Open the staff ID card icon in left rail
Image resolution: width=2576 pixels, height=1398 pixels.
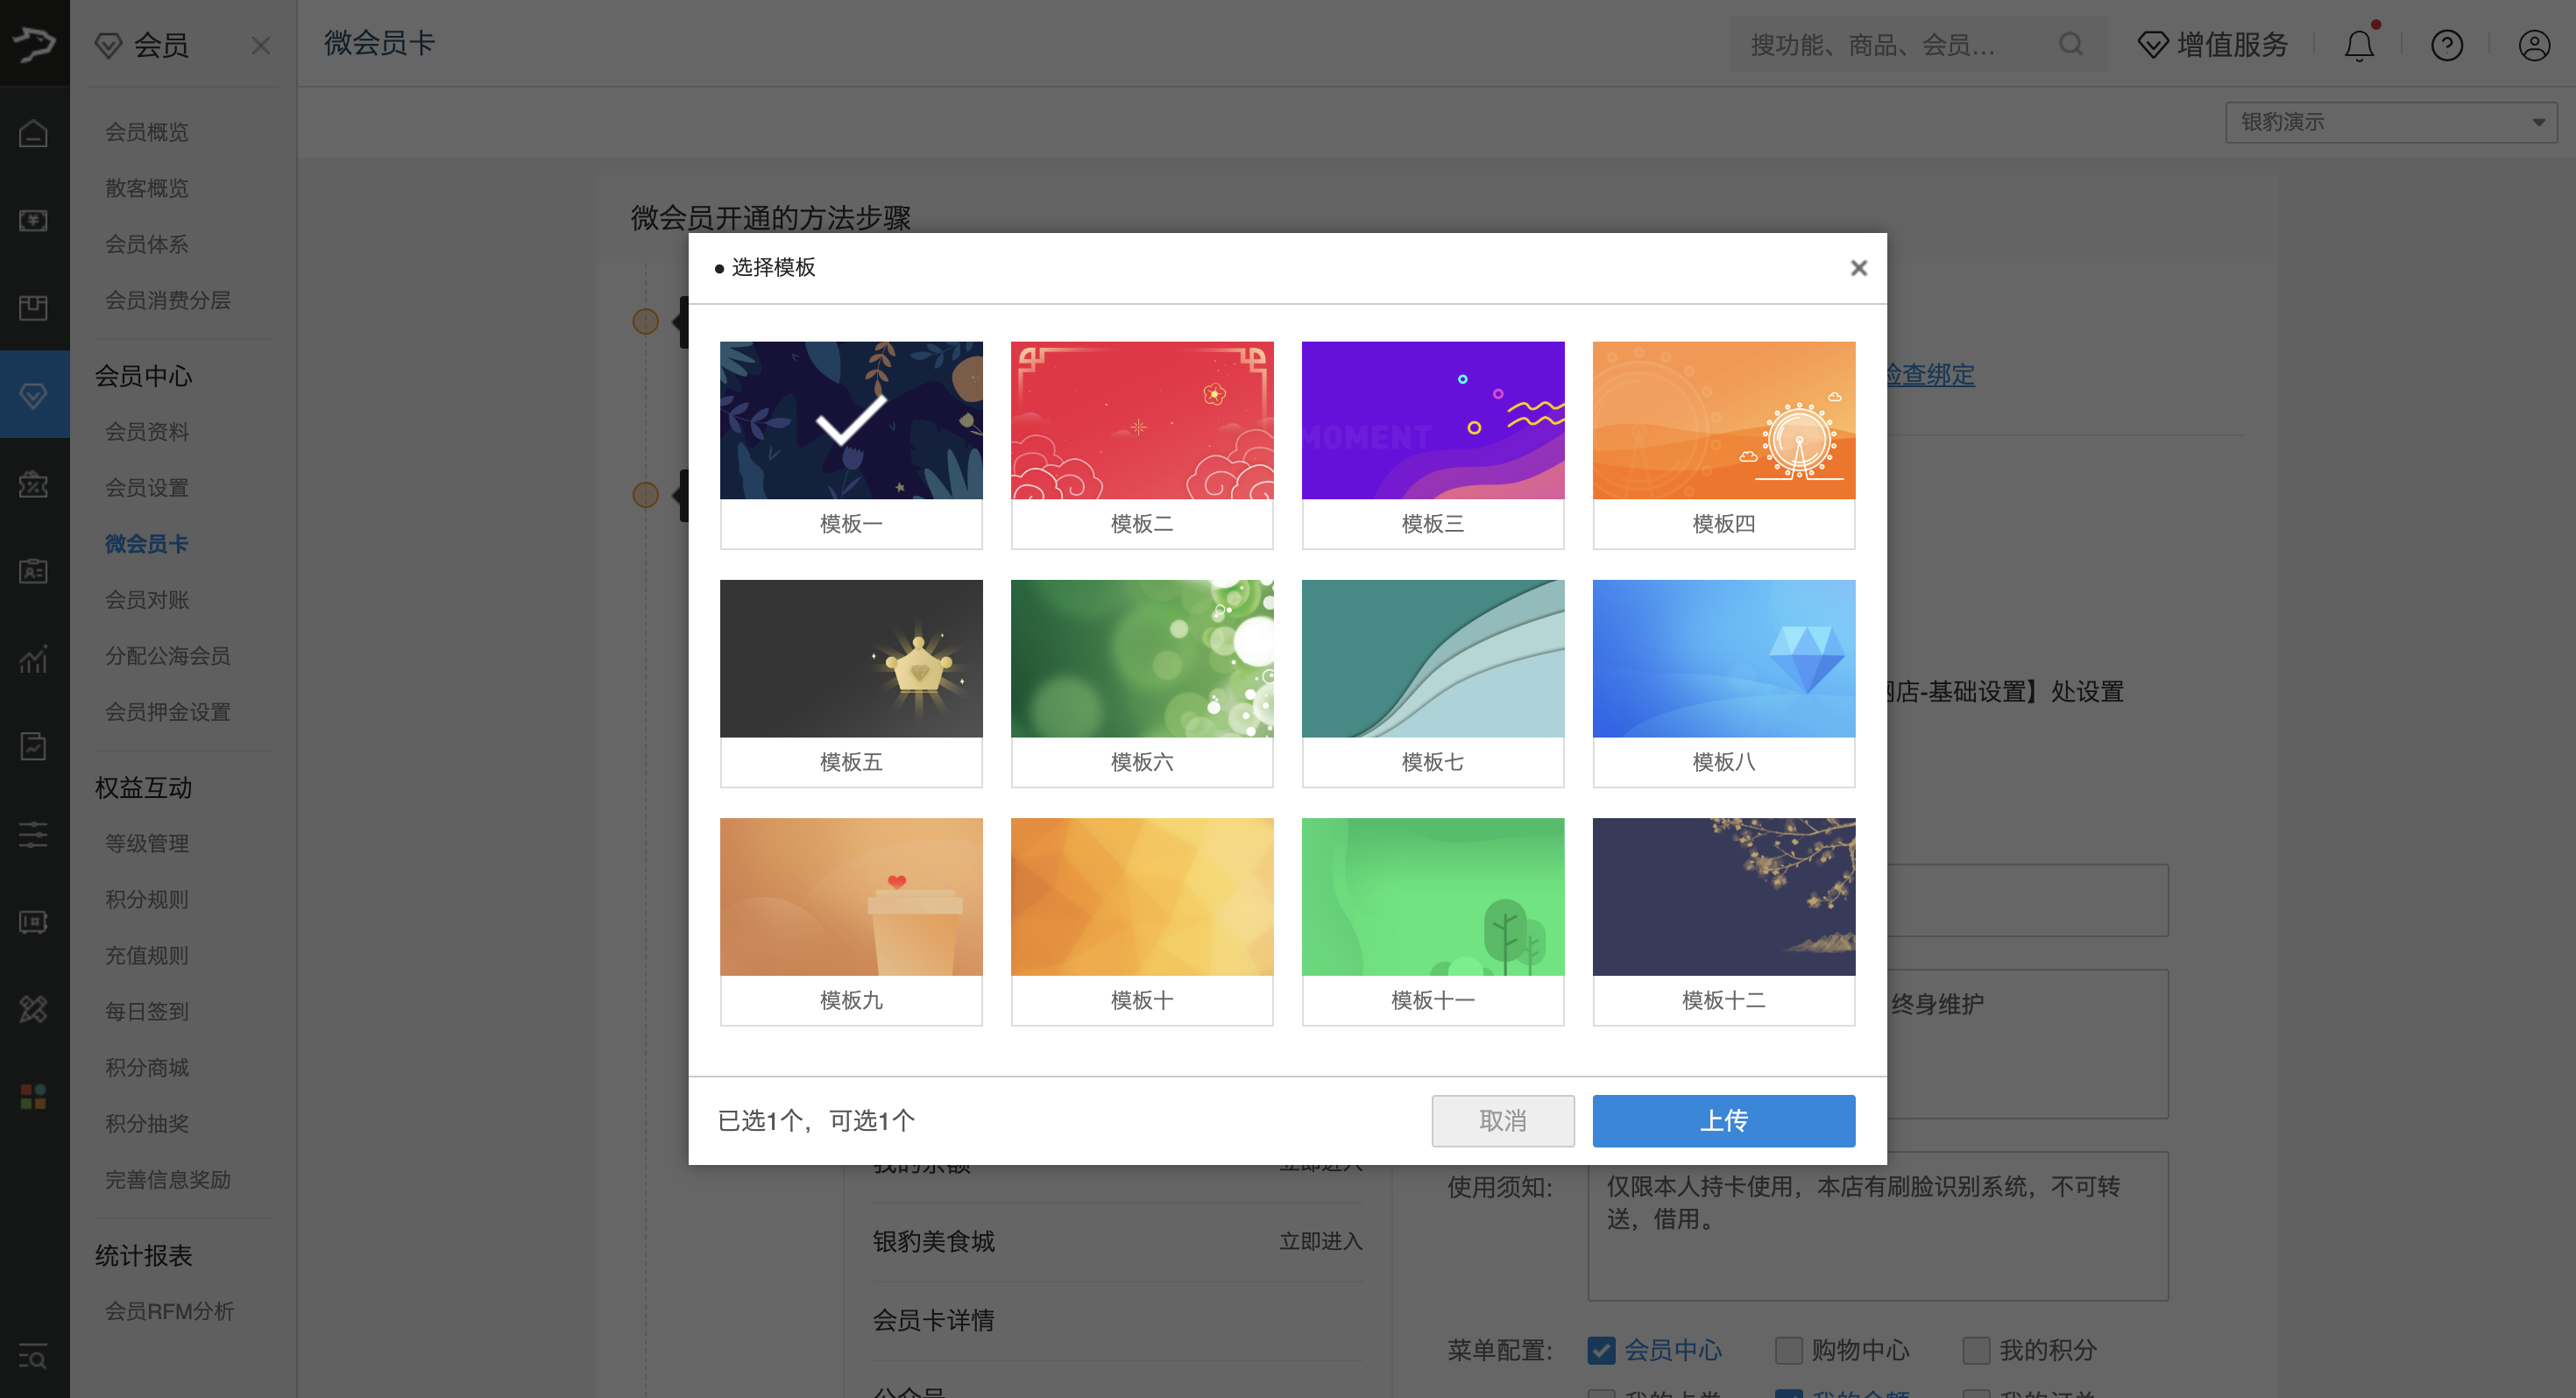tap(34, 571)
